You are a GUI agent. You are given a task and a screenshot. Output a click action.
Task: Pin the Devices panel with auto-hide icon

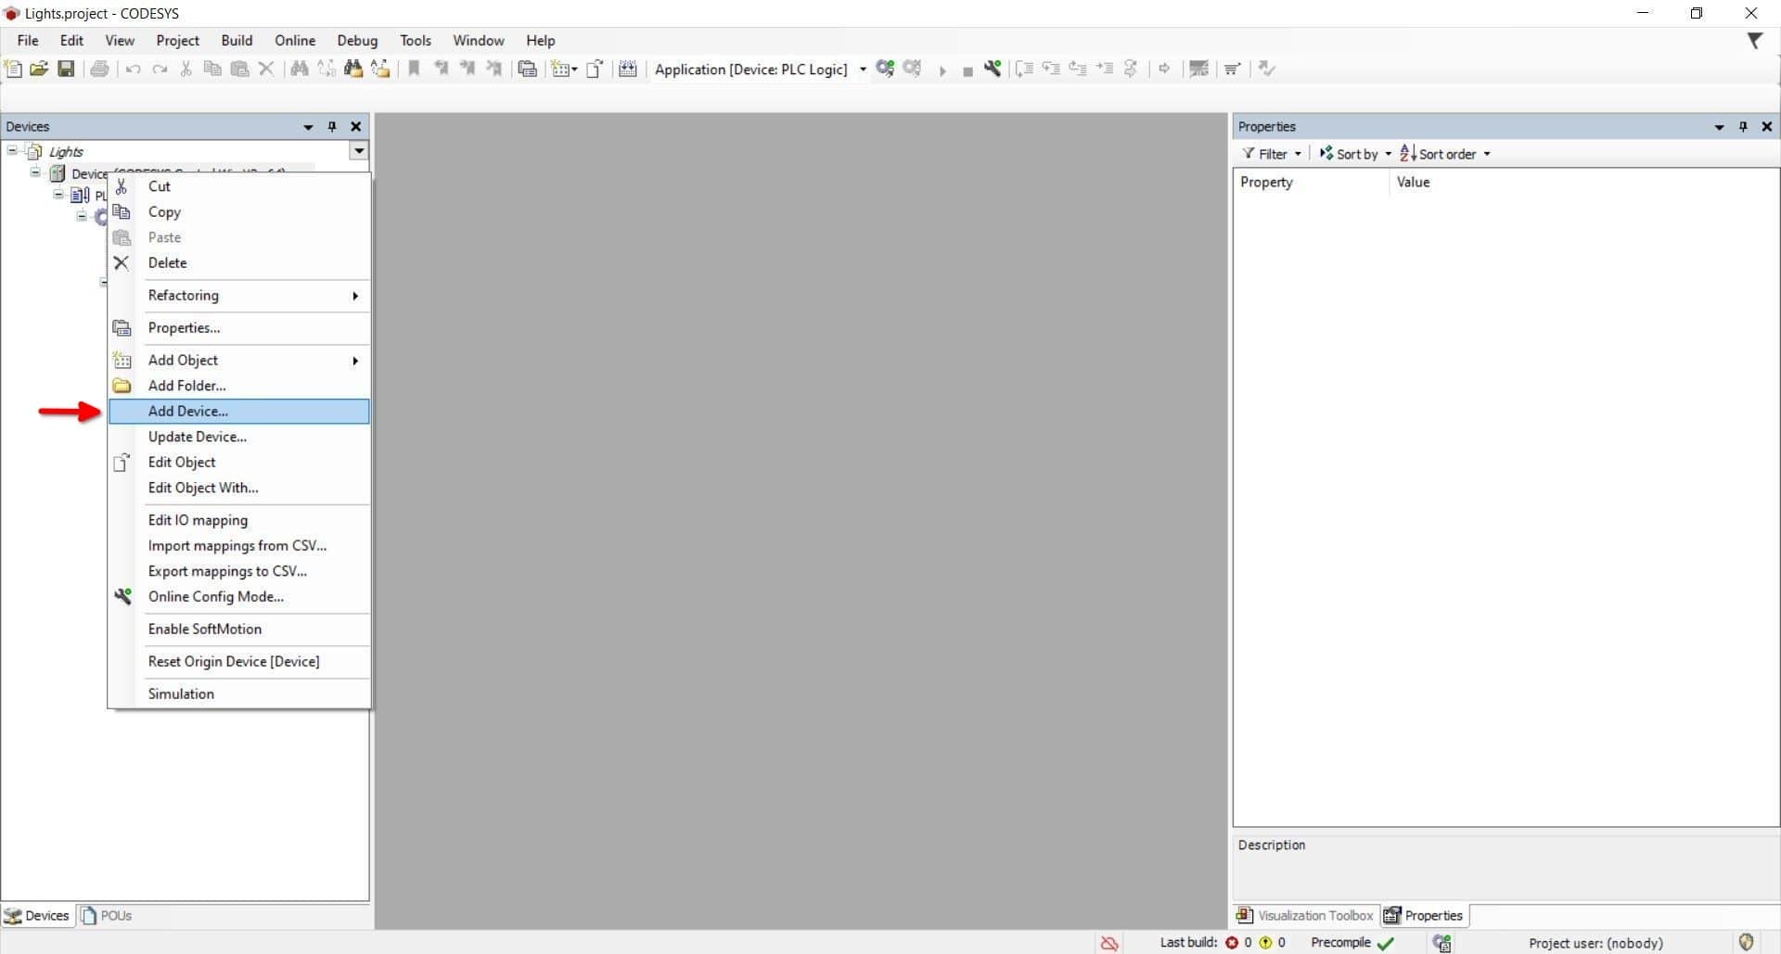[332, 127]
